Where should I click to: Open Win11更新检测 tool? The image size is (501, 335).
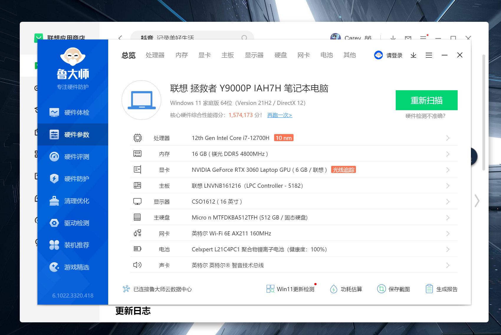[290, 289]
